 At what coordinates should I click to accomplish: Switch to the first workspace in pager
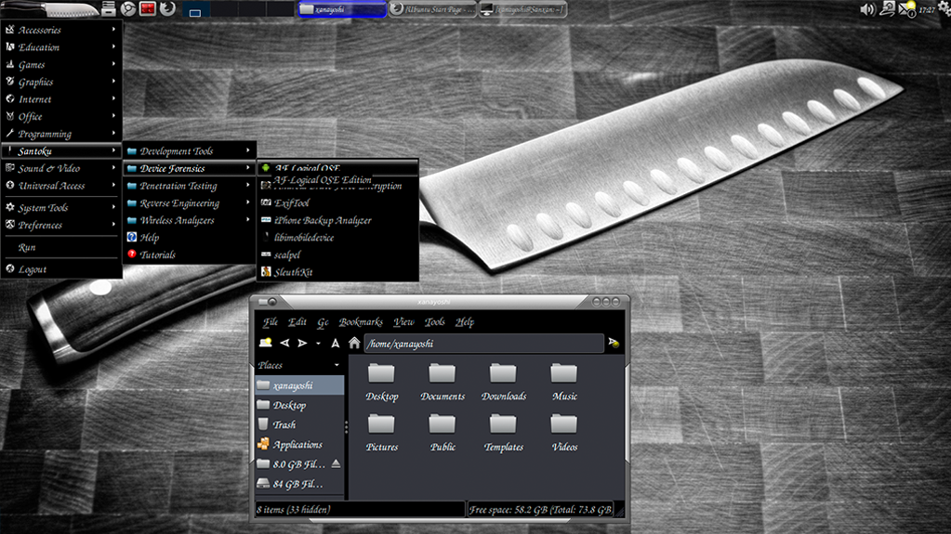tap(194, 9)
